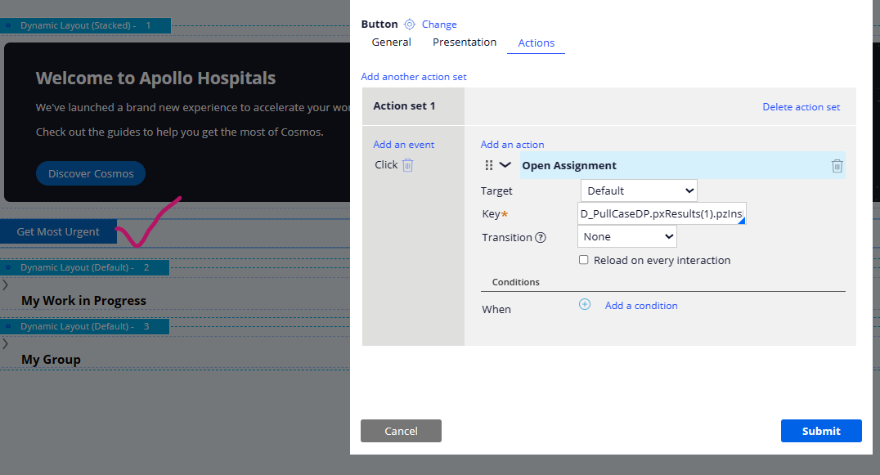Click the Discover Cosmos button
The height and width of the screenshot is (475, 880).
90,173
